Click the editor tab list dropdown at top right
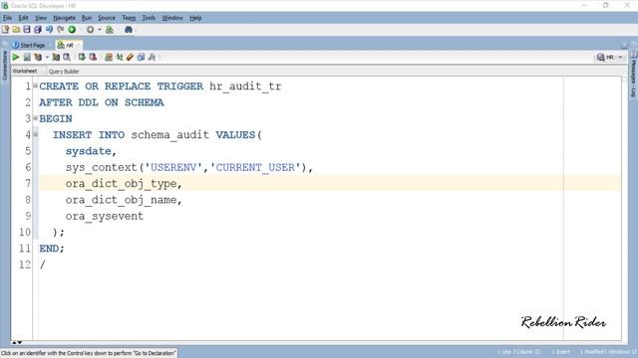The height and width of the screenshot is (358, 638). point(625,45)
